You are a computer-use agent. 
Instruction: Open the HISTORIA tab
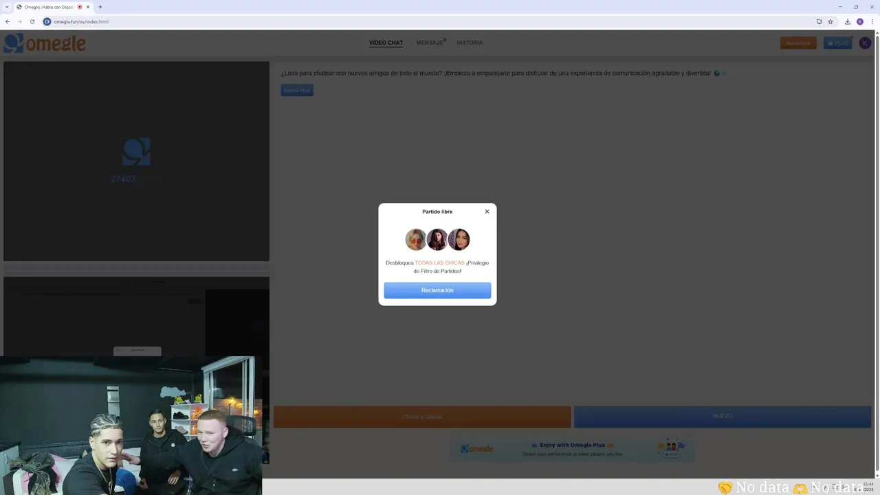470,43
